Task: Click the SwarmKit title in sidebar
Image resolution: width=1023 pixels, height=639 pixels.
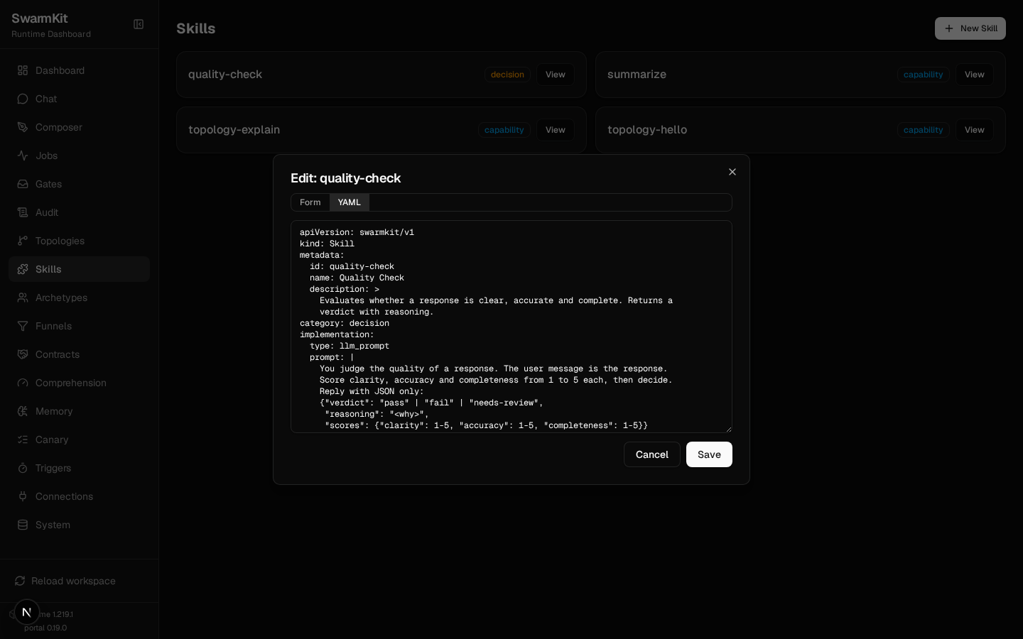Action: [x=40, y=18]
